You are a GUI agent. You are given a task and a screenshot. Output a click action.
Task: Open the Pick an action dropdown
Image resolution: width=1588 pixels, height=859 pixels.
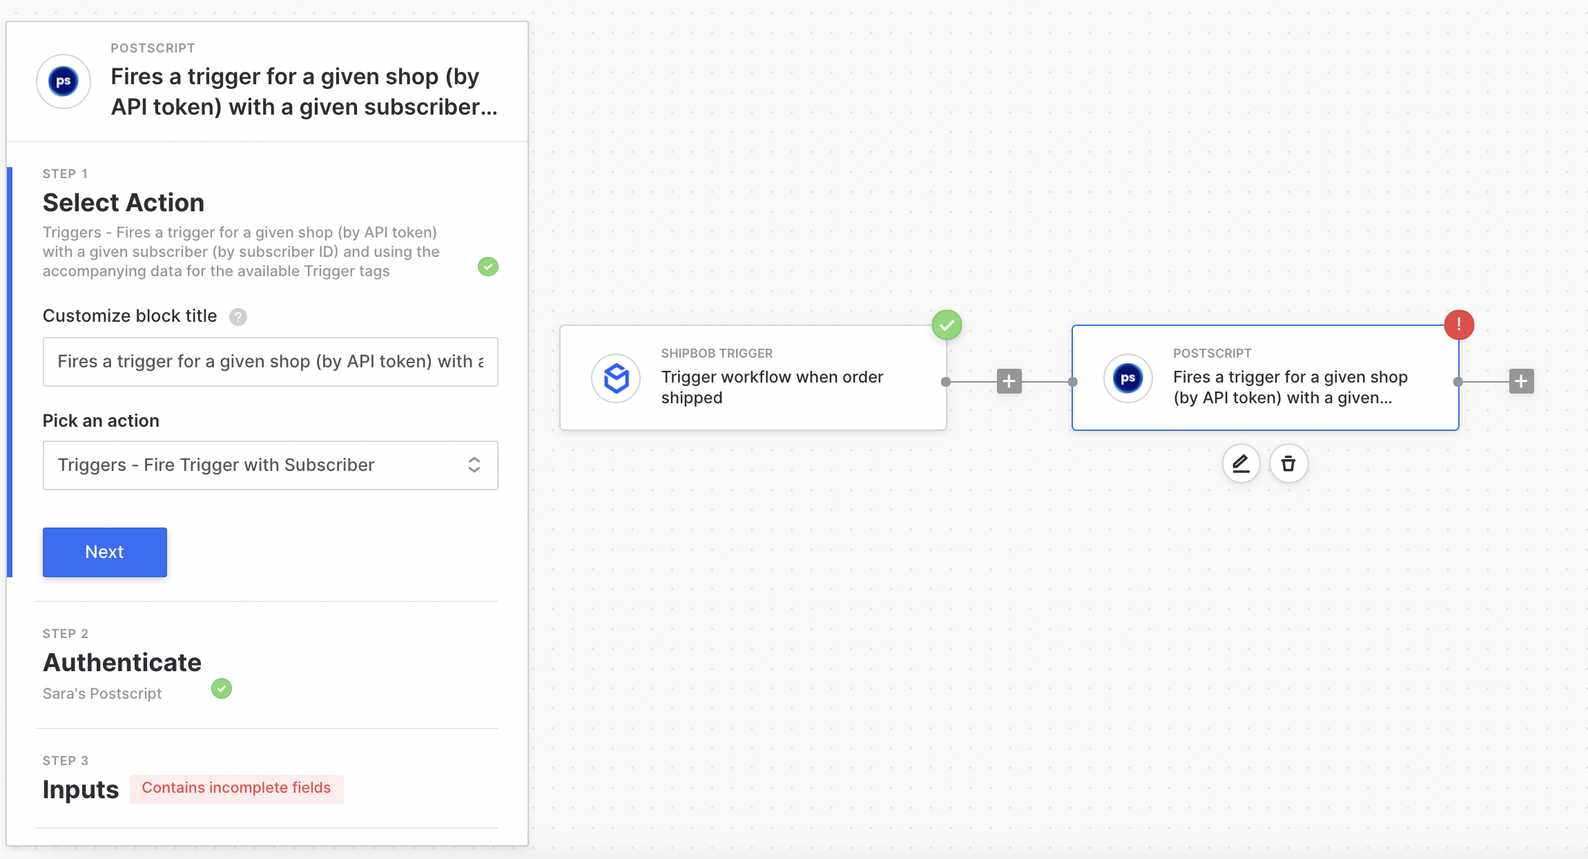270,465
